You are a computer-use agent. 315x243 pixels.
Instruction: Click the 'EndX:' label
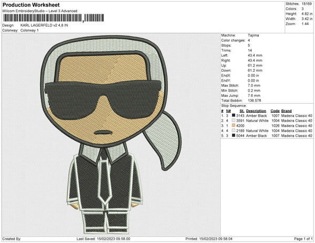coord(226,75)
